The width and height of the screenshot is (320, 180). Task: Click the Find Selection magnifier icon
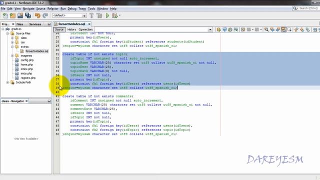266,29
